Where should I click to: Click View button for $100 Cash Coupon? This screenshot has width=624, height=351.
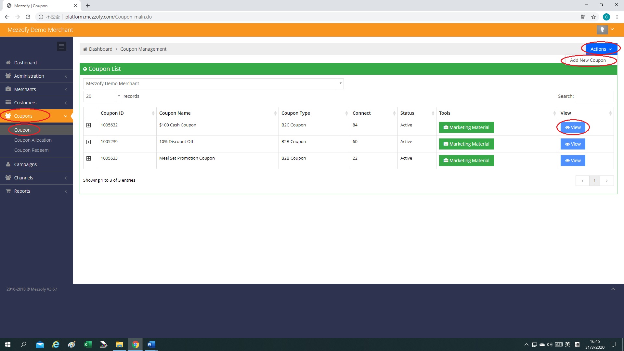[573, 127]
